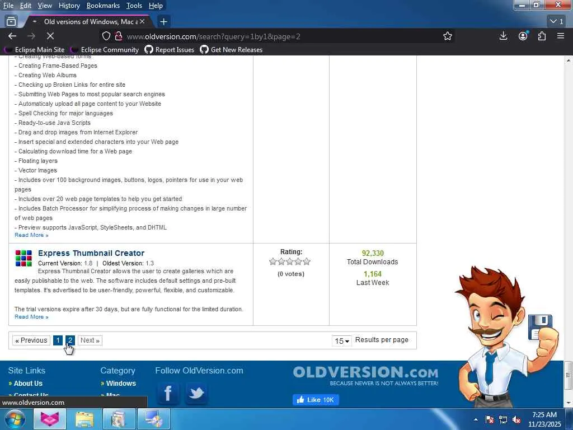Go to results page 2
Viewport: 573px width, 430px height.
[70, 340]
